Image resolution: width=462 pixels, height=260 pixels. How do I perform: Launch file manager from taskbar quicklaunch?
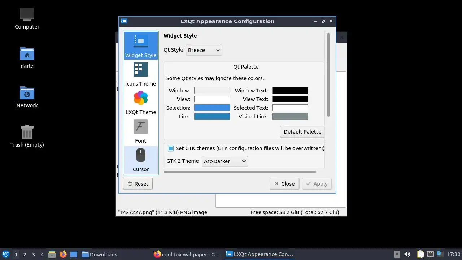(x=52, y=254)
